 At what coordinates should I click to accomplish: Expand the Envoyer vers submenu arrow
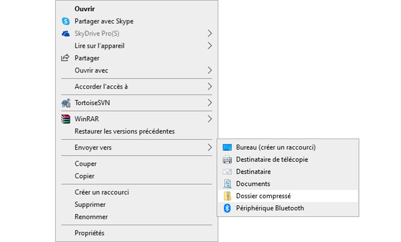point(209,147)
